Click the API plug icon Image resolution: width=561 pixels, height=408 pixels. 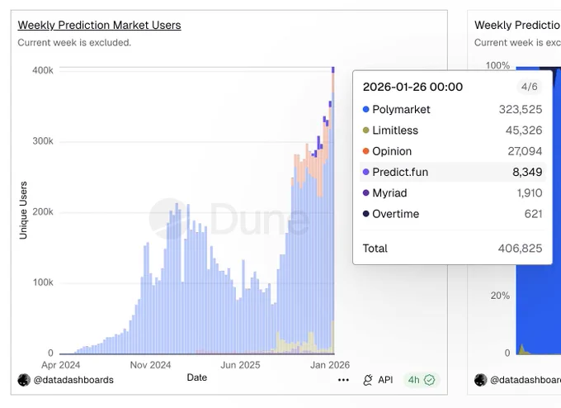[368, 380]
